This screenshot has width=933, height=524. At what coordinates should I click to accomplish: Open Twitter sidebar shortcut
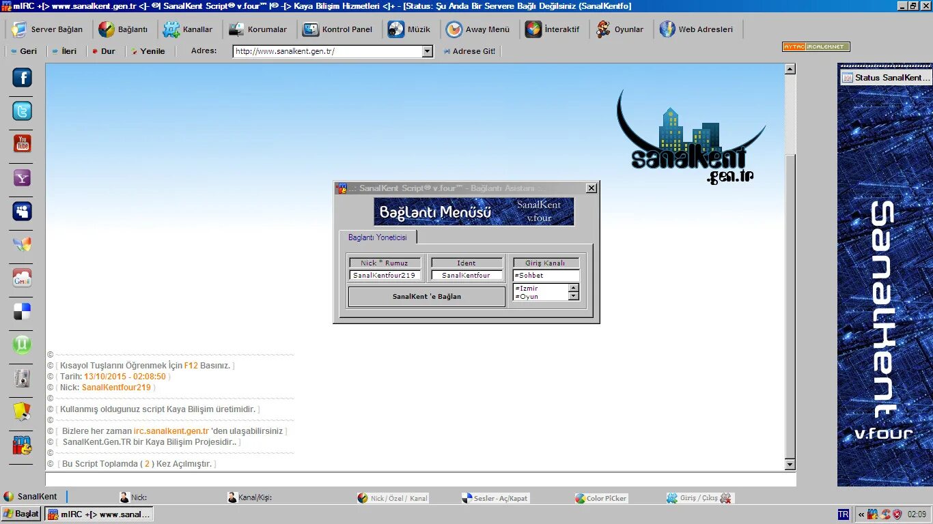23,111
